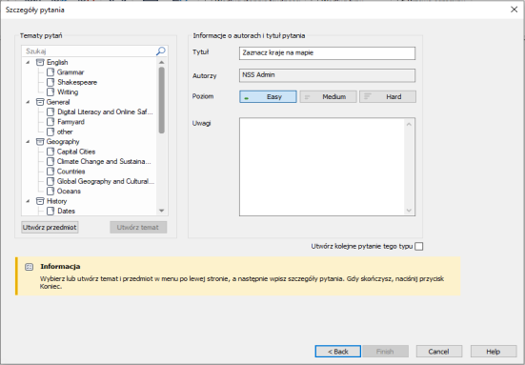Screen dimensions: 525x365
Task: Select Global Geography and Cultural topic
Action: tap(106, 181)
